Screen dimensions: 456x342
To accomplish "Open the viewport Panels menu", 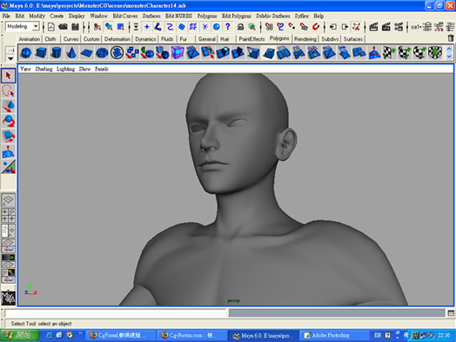I will click(x=102, y=69).
